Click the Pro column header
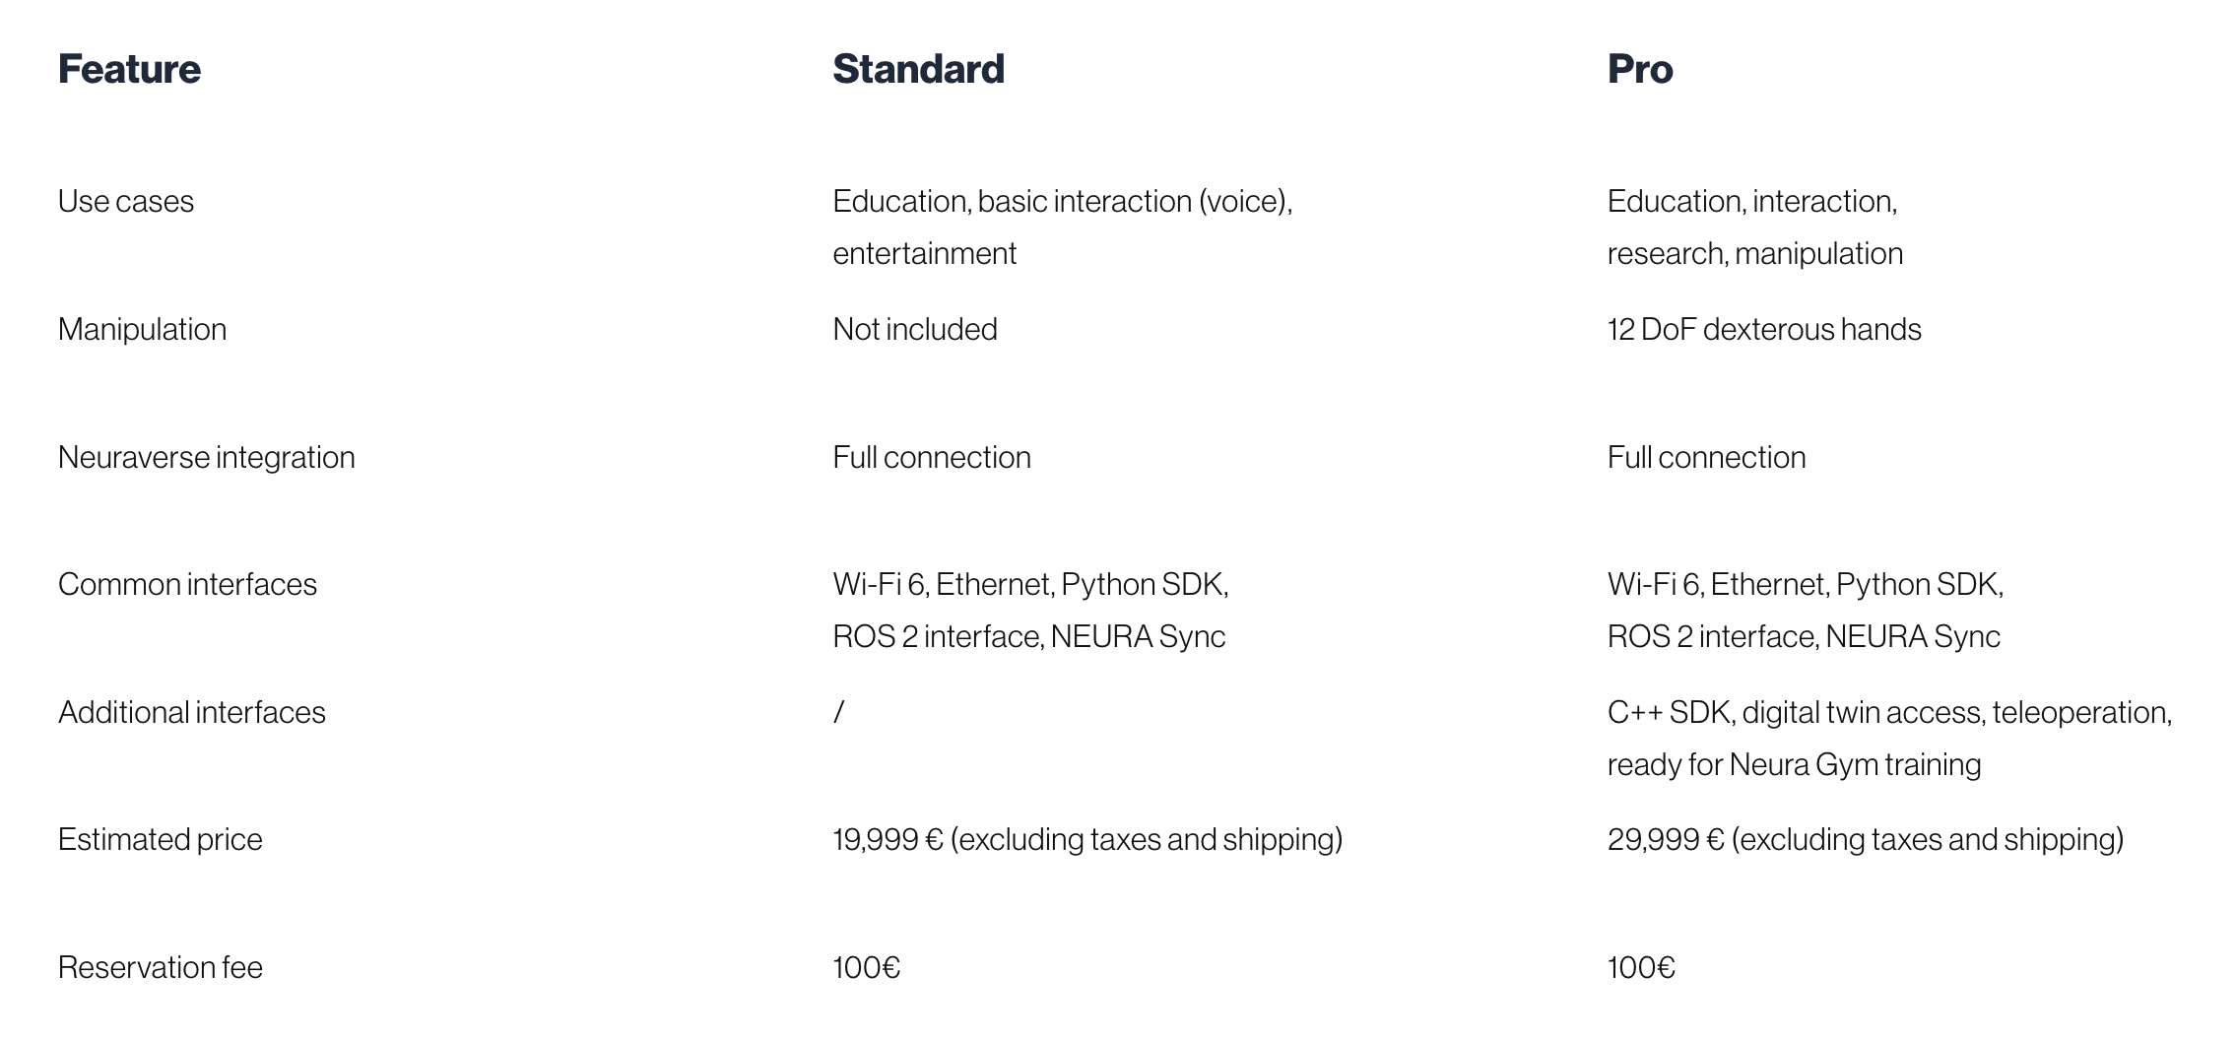This screenshot has width=2236, height=1038. [x=1639, y=69]
